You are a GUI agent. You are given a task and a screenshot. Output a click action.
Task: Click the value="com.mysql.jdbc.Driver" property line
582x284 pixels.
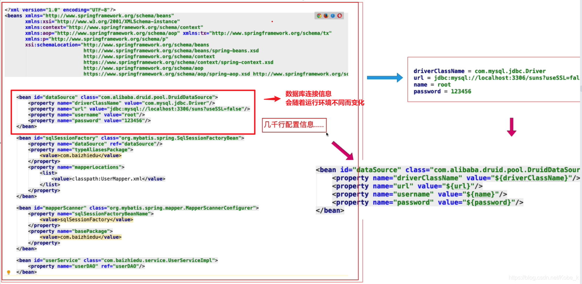point(121,103)
